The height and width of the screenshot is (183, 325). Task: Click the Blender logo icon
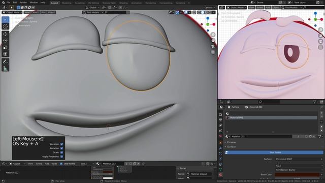3,3
